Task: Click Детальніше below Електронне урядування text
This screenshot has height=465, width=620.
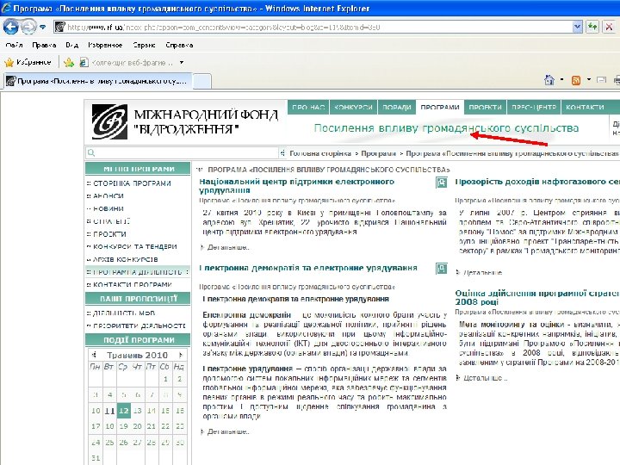Action: pyautogui.click(x=228, y=431)
